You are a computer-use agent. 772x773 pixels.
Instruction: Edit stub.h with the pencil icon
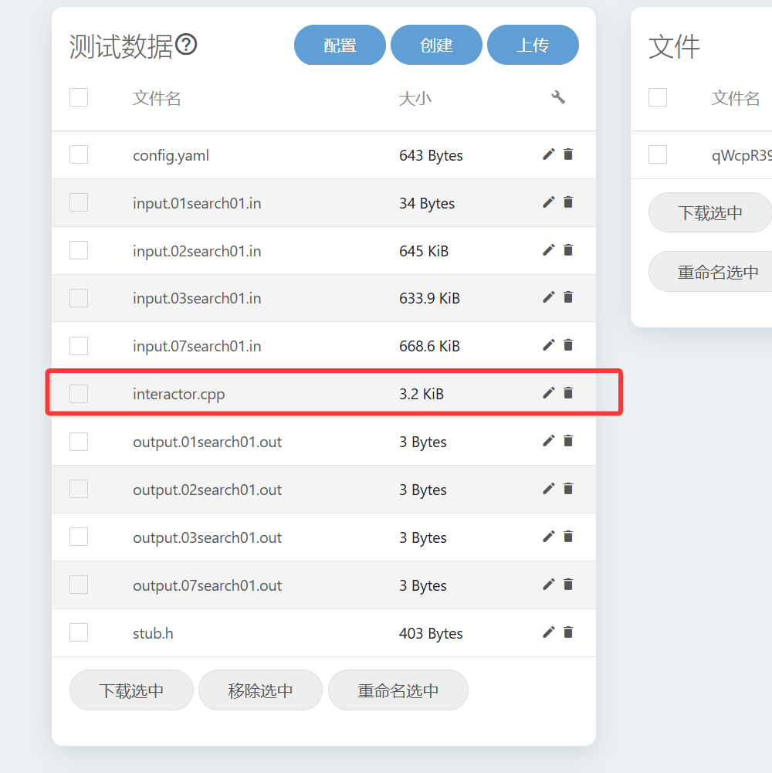tap(548, 632)
